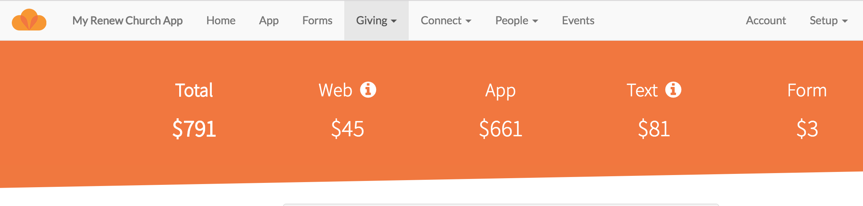The image size is (863, 206).
Task: Open the App nav item
Action: click(x=269, y=20)
